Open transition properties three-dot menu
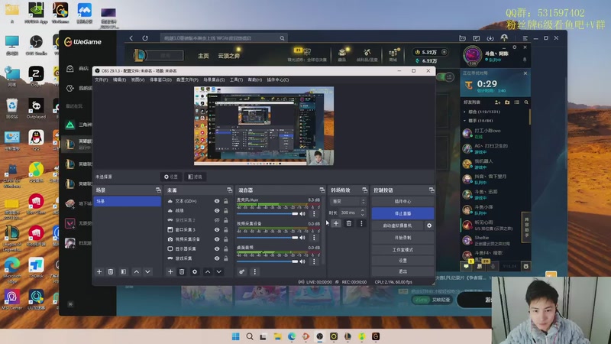Screen dimensions: 611x344 tap(361, 223)
